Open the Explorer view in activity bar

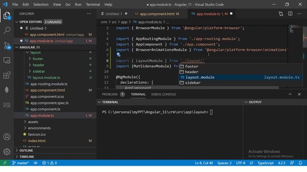pyautogui.click(x=7, y=16)
